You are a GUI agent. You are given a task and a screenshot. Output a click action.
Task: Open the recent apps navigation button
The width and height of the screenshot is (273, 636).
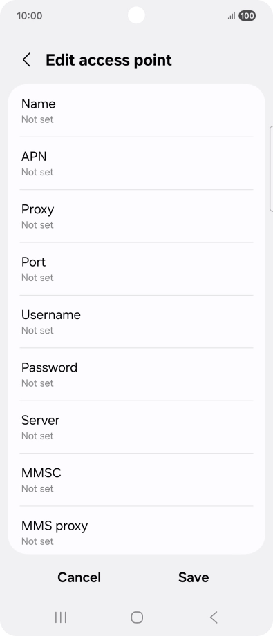[61, 617]
